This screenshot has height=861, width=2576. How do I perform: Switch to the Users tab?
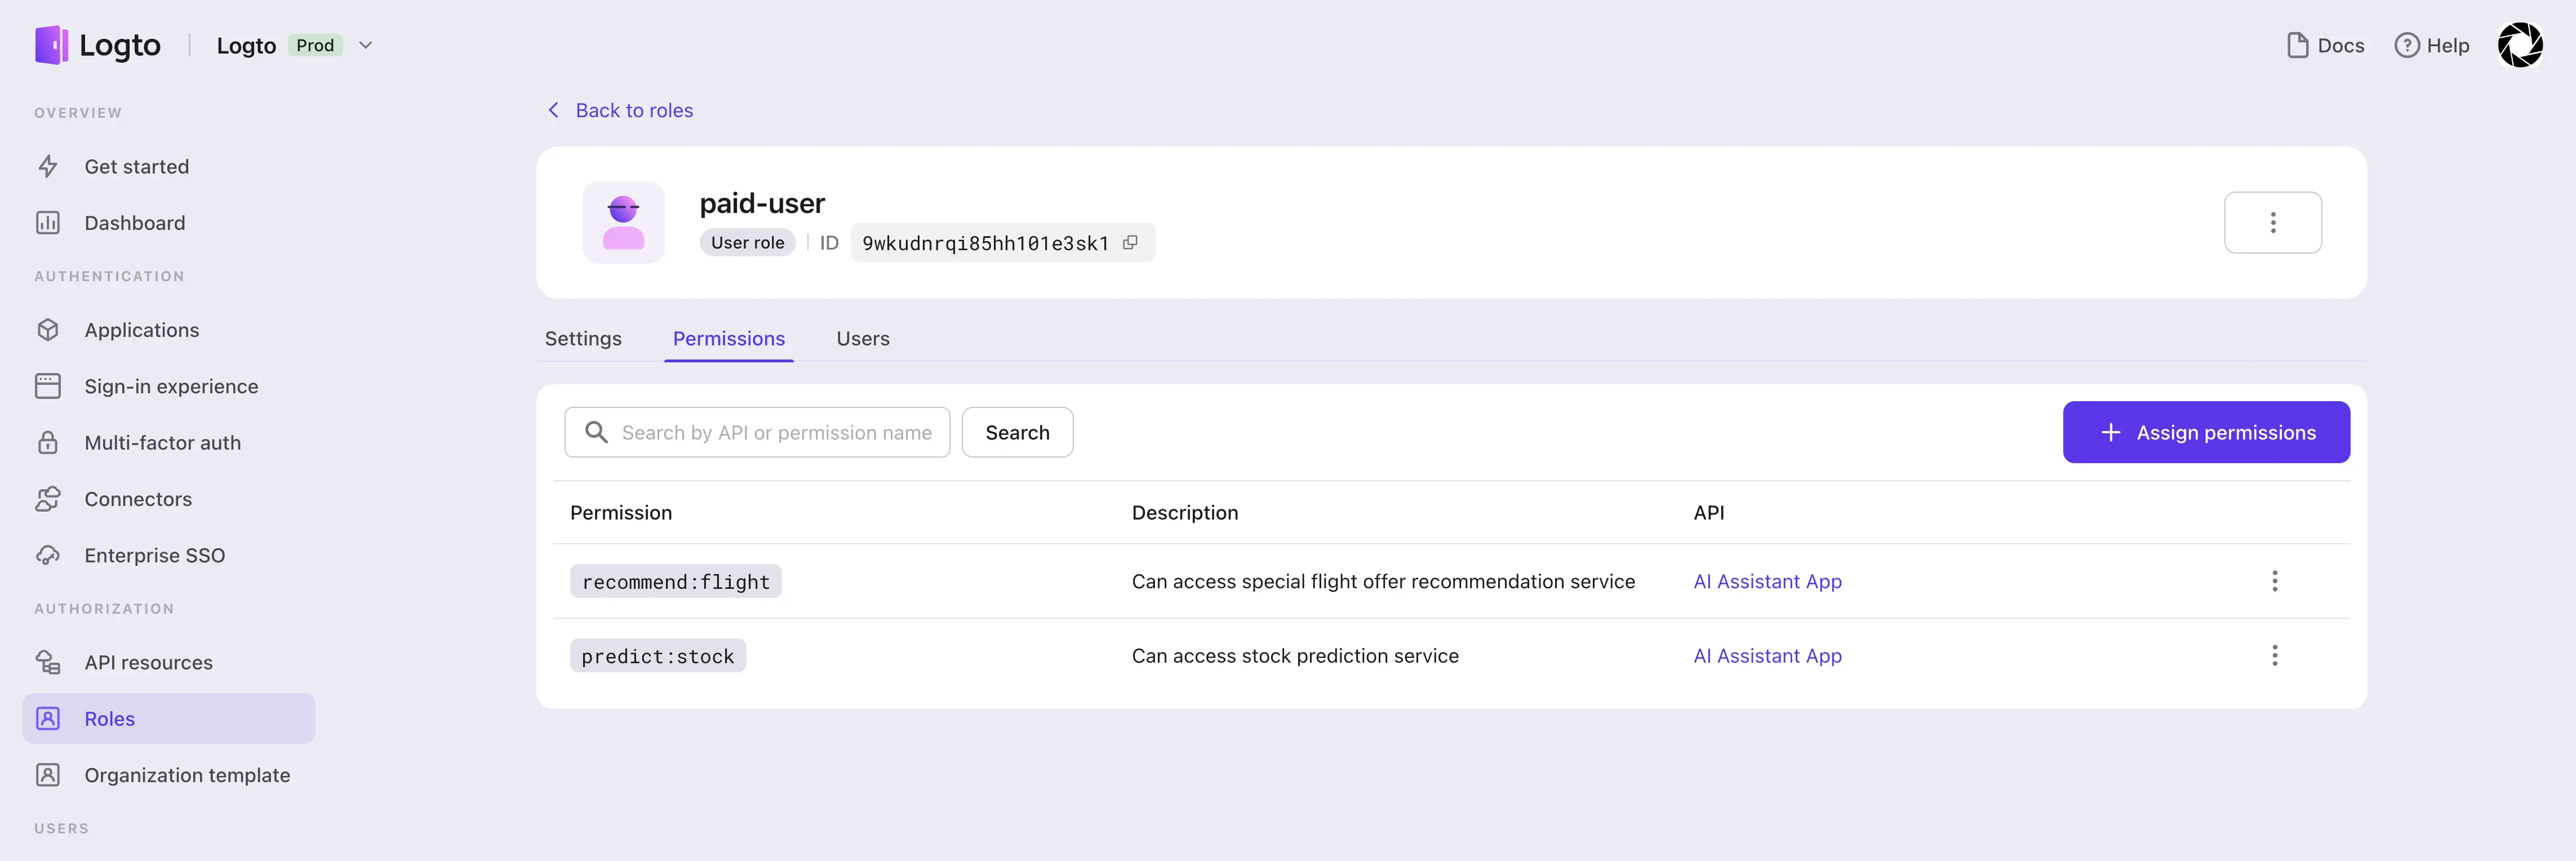(862, 338)
